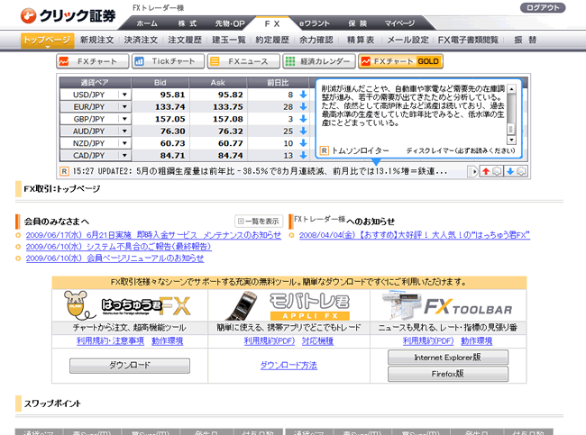Image resolution: width=586 pixels, height=435 pixels.
Task: Click the はっちゅう君FX mouse logo
Action: 129,305
